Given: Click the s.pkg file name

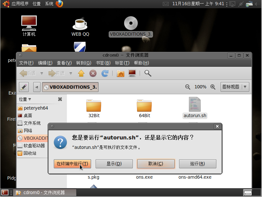Looking at the screenshot, I should pos(94,177).
